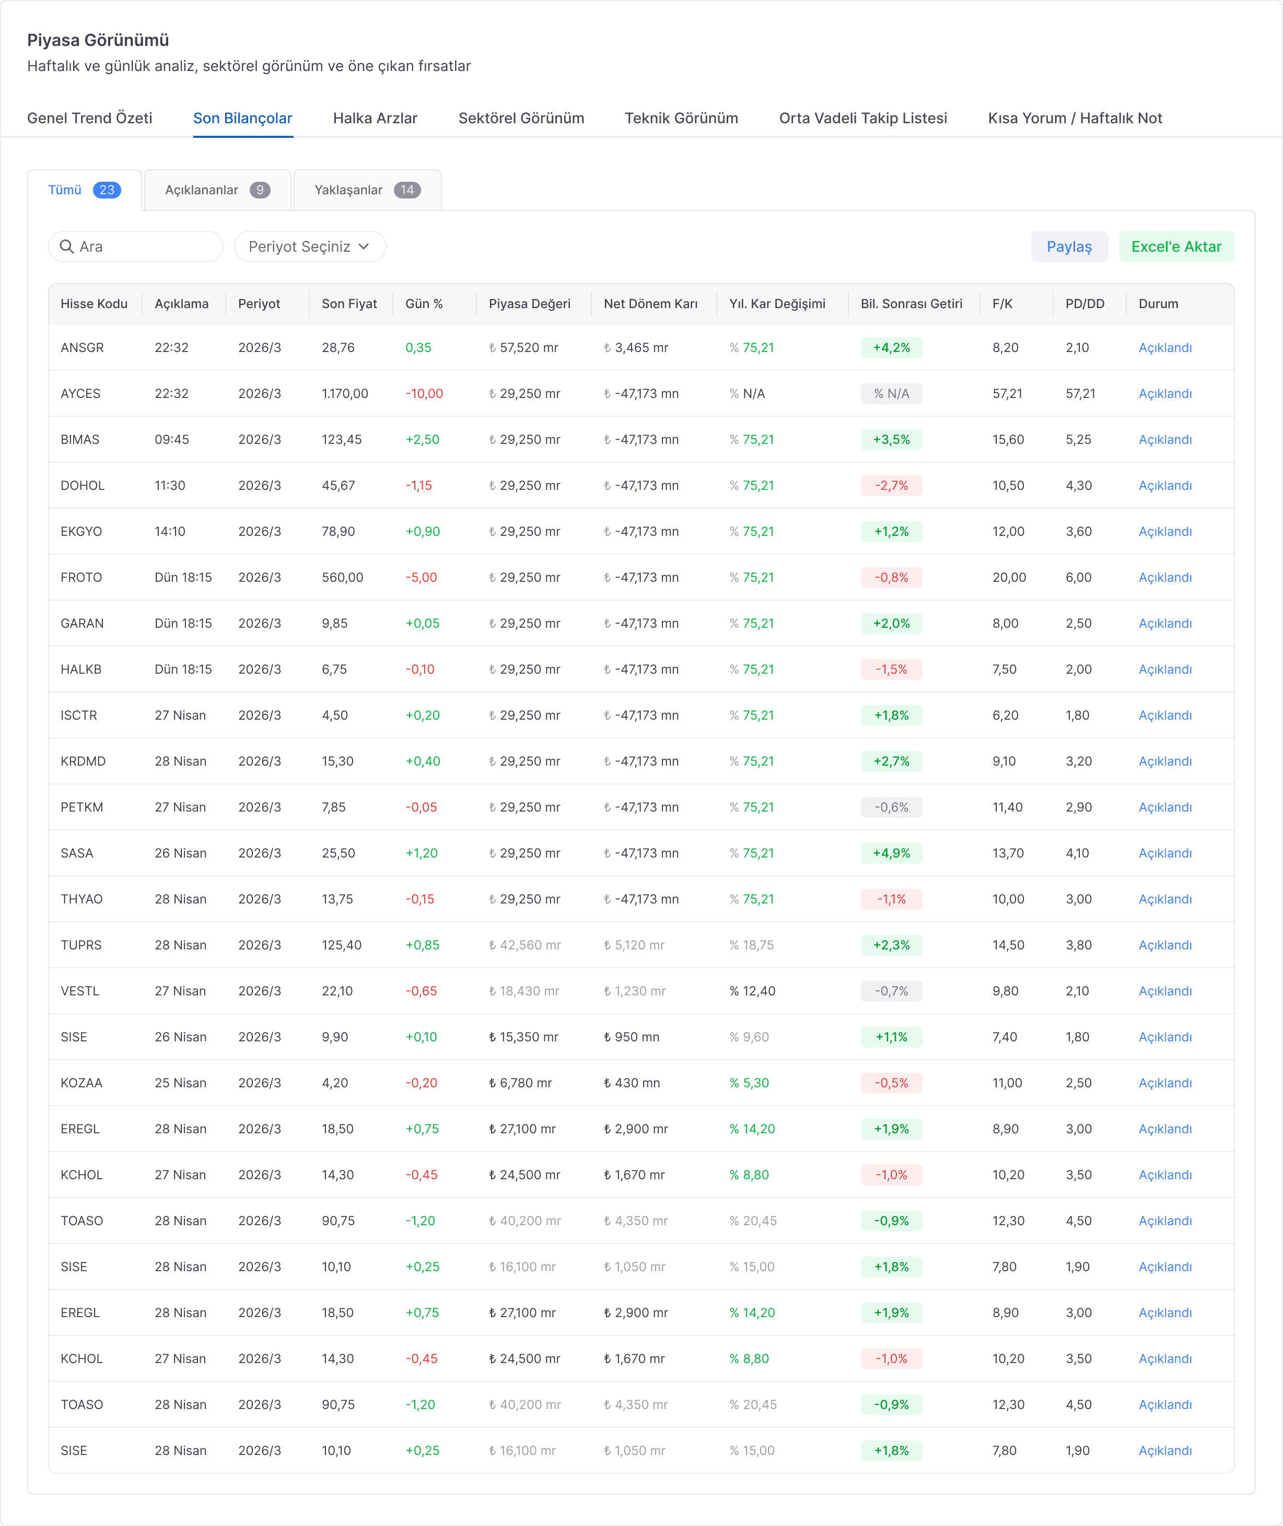
Task: Switch to Genel Trend Özeti tab
Action: pyautogui.click(x=89, y=118)
